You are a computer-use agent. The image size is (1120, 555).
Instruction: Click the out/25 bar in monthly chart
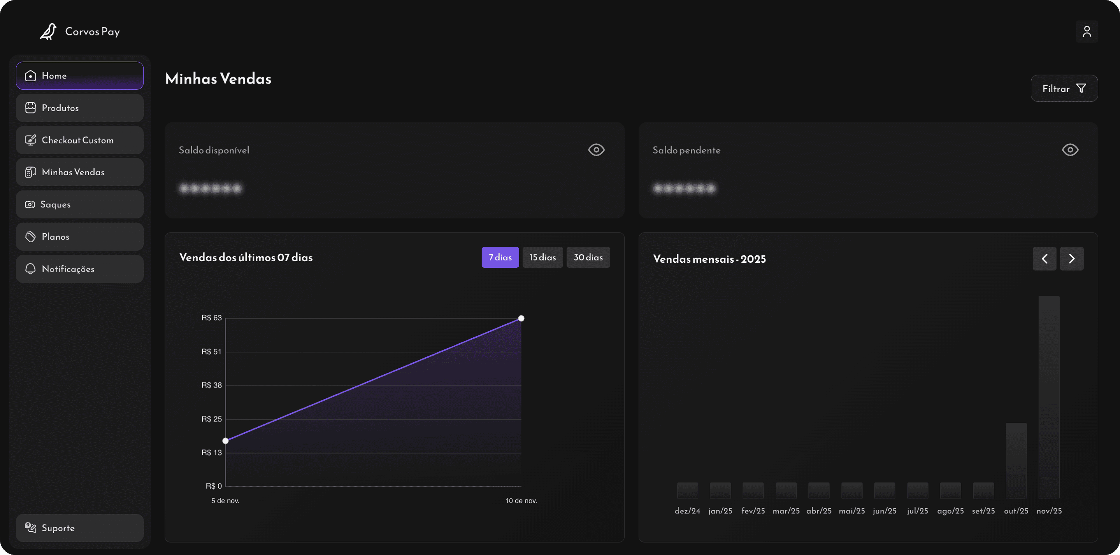[1016, 460]
